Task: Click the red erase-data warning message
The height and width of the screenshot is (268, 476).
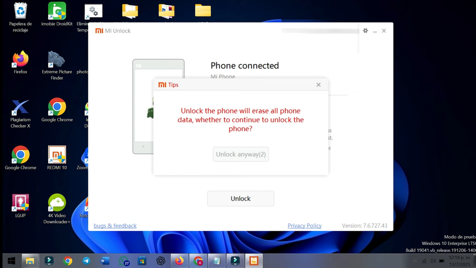Action: 241,120
